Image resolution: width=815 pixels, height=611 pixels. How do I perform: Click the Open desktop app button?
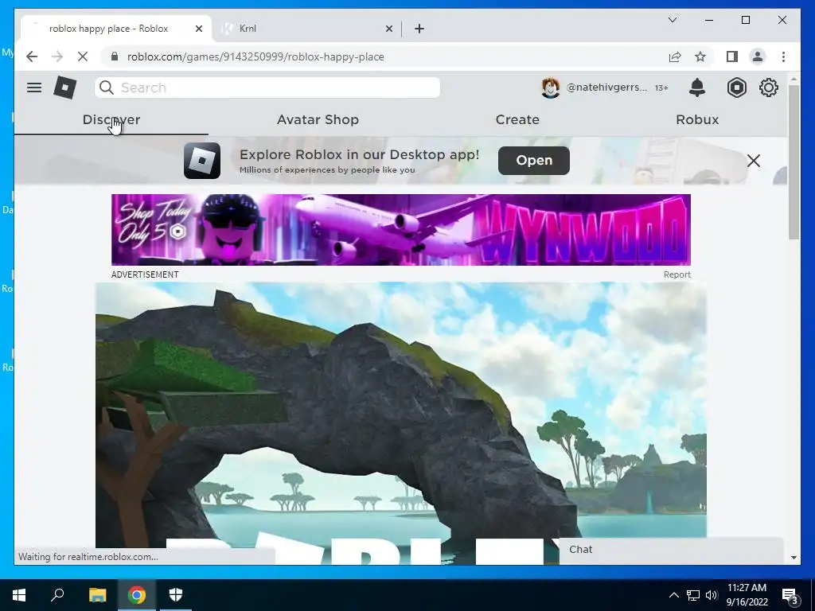pyautogui.click(x=534, y=161)
